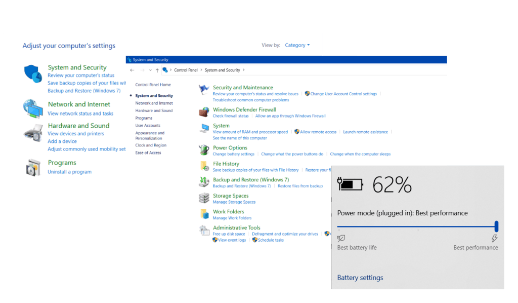Image resolution: width=518 pixels, height=303 pixels.
Task: Select System and Security in the sidebar
Action: click(x=155, y=95)
